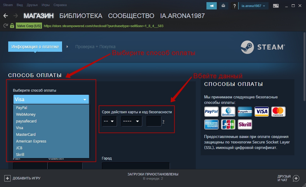Image resolution: width=306 pixels, height=187 pixels.
Task: Click the security code help link
Action: pos(163,122)
